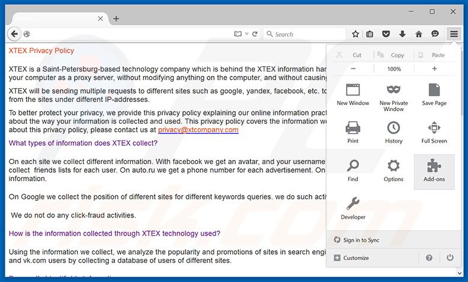Viewport: 468px width, 282px height.
Task: Zoom in with plus button
Action: pos(434,69)
